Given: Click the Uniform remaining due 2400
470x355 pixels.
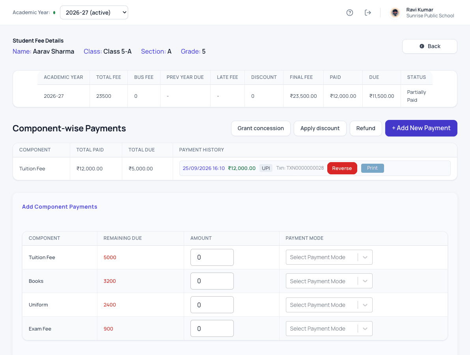Looking at the screenshot, I should click(x=110, y=305).
